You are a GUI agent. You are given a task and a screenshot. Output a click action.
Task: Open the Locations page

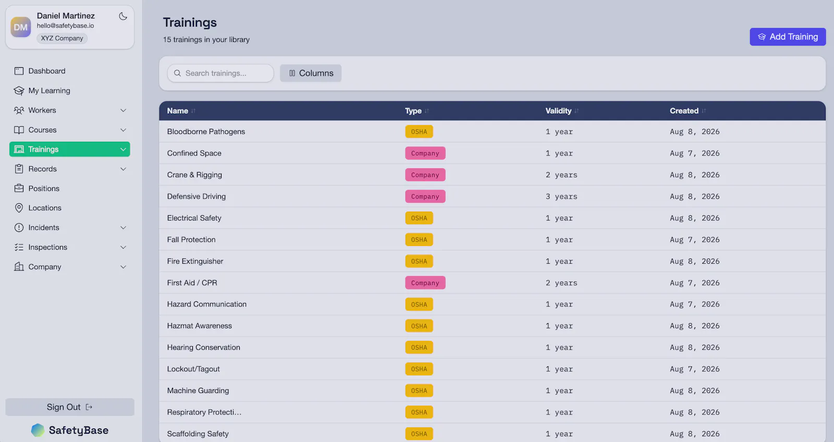(70, 208)
